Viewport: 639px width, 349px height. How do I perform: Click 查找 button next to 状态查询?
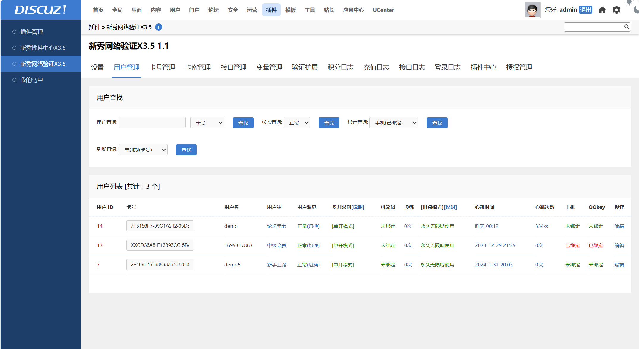pyautogui.click(x=329, y=123)
